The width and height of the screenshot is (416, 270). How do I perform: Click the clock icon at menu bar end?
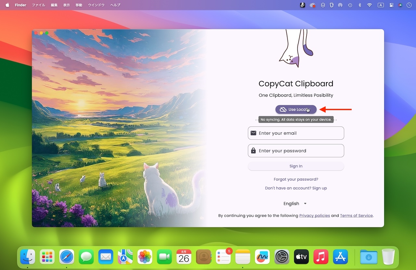pos(409,5)
